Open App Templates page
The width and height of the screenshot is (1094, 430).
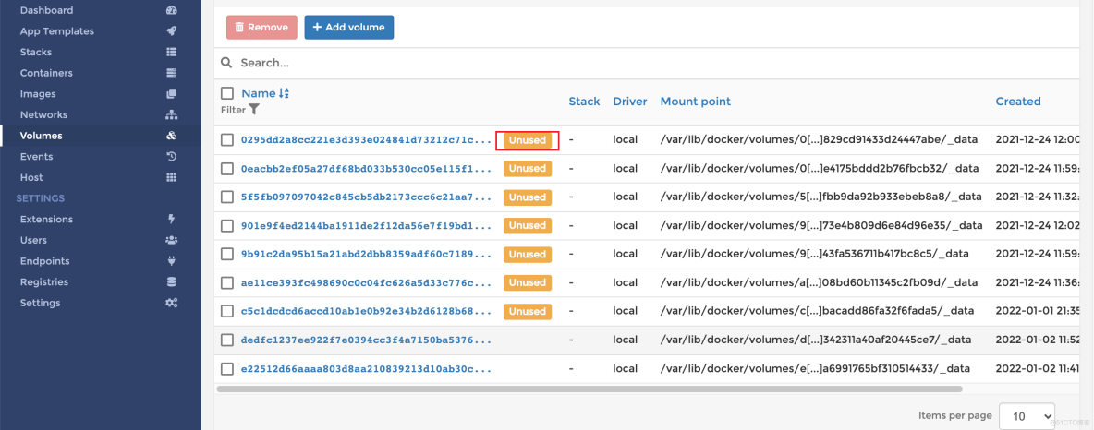click(57, 31)
